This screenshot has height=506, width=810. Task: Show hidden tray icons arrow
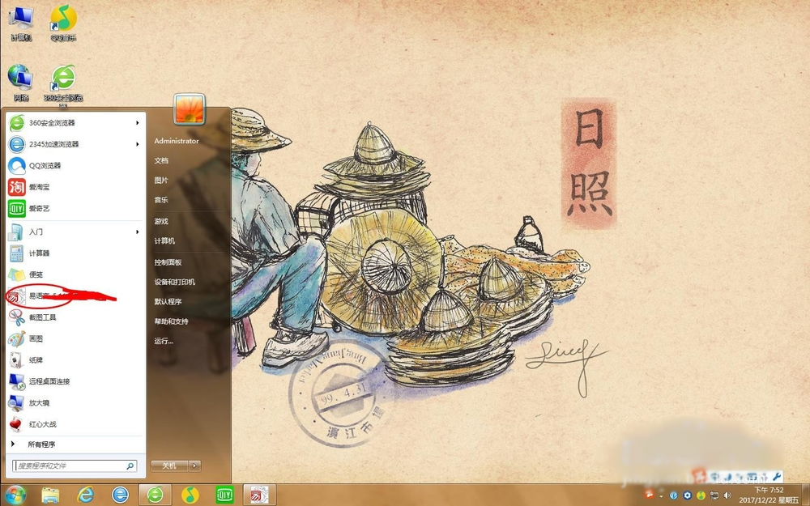click(661, 495)
